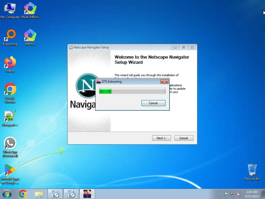Click the 27% Extracting dialog title icon
Viewport: 265px width, 199px height.
pyautogui.click(x=99, y=81)
